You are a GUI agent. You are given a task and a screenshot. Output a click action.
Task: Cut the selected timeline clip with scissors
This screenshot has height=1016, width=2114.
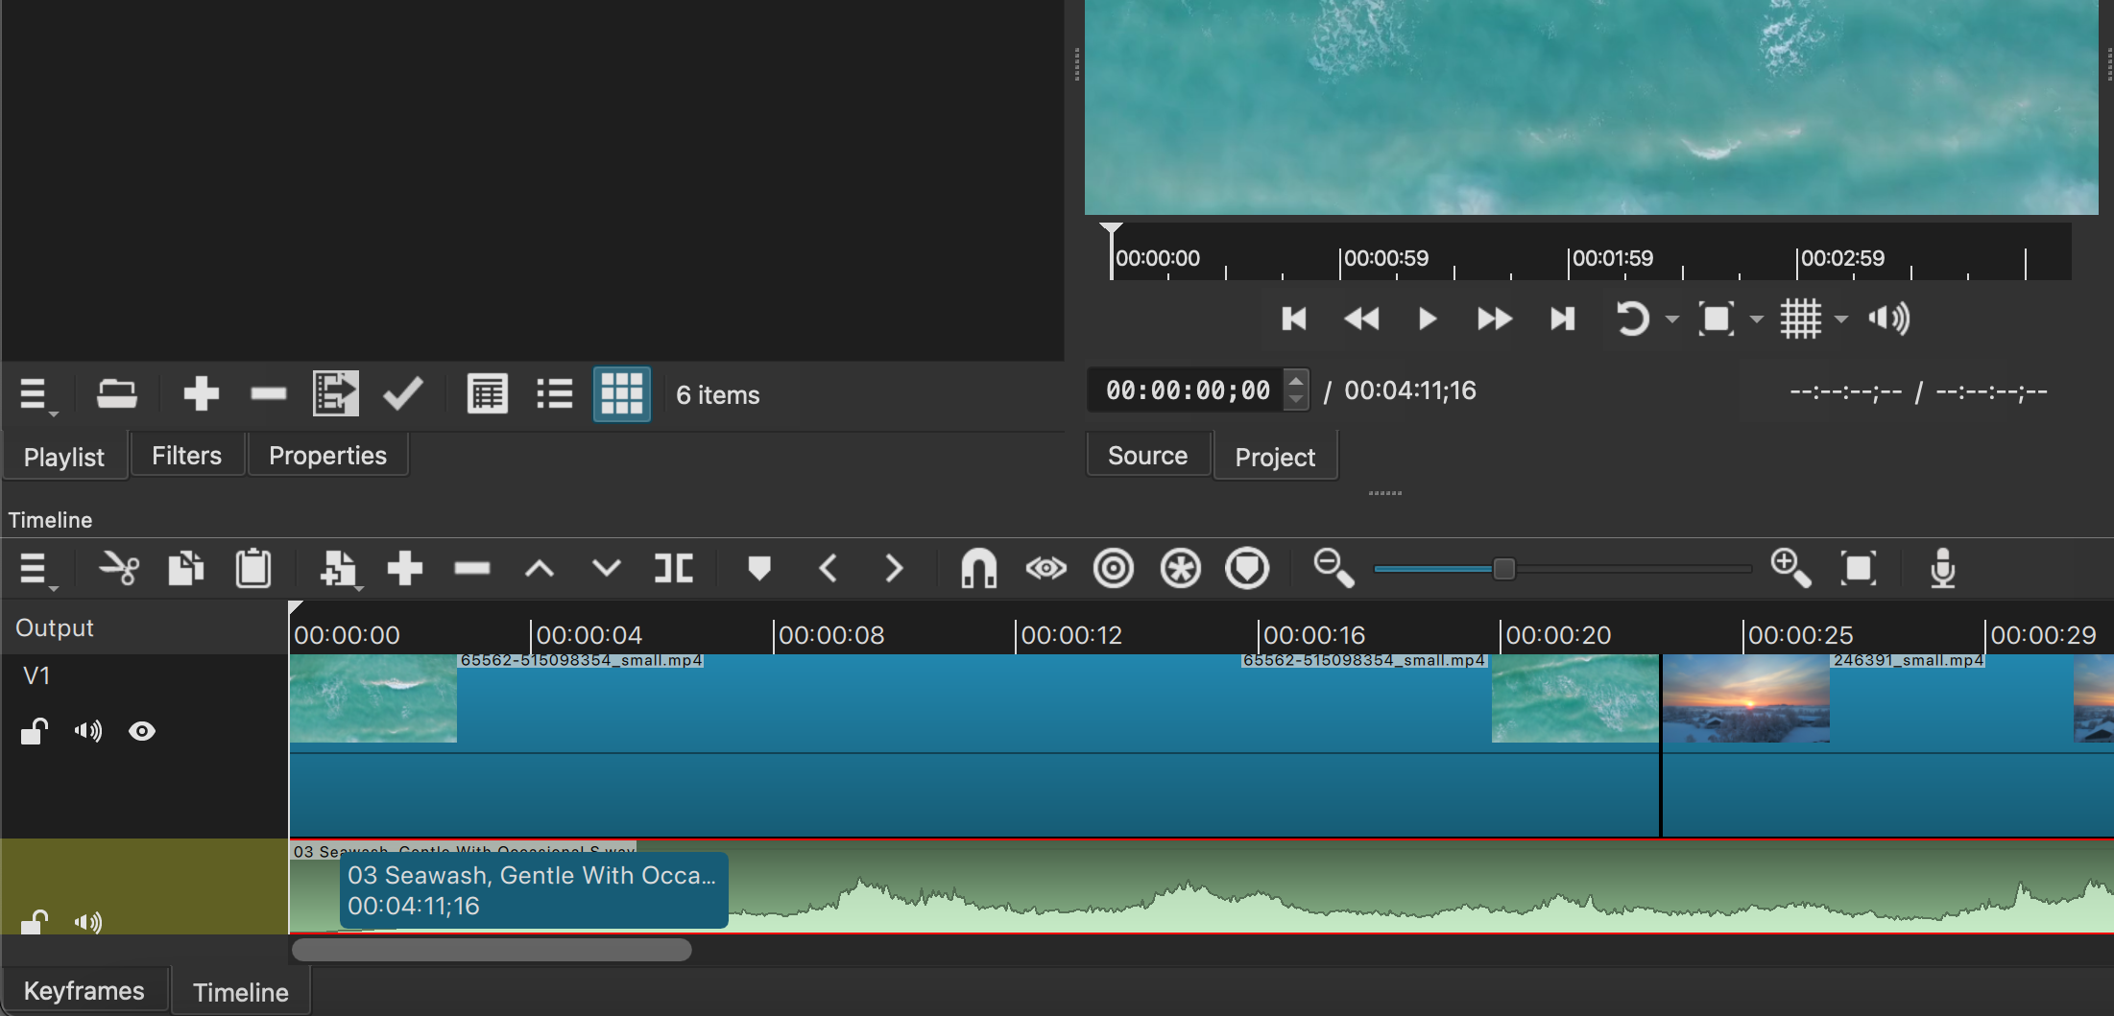pos(119,569)
